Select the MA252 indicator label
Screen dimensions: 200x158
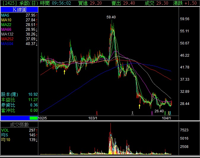(7, 39)
